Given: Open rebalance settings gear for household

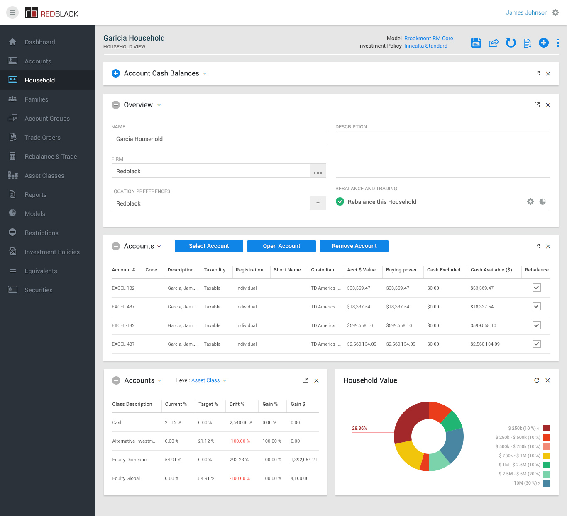Looking at the screenshot, I should point(530,201).
